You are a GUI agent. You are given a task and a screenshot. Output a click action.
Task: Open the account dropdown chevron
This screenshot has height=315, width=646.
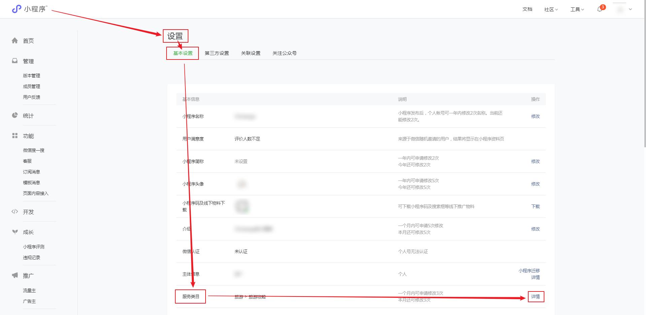[x=631, y=9]
